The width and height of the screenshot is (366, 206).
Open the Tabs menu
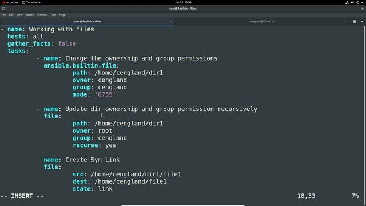coord(53,15)
